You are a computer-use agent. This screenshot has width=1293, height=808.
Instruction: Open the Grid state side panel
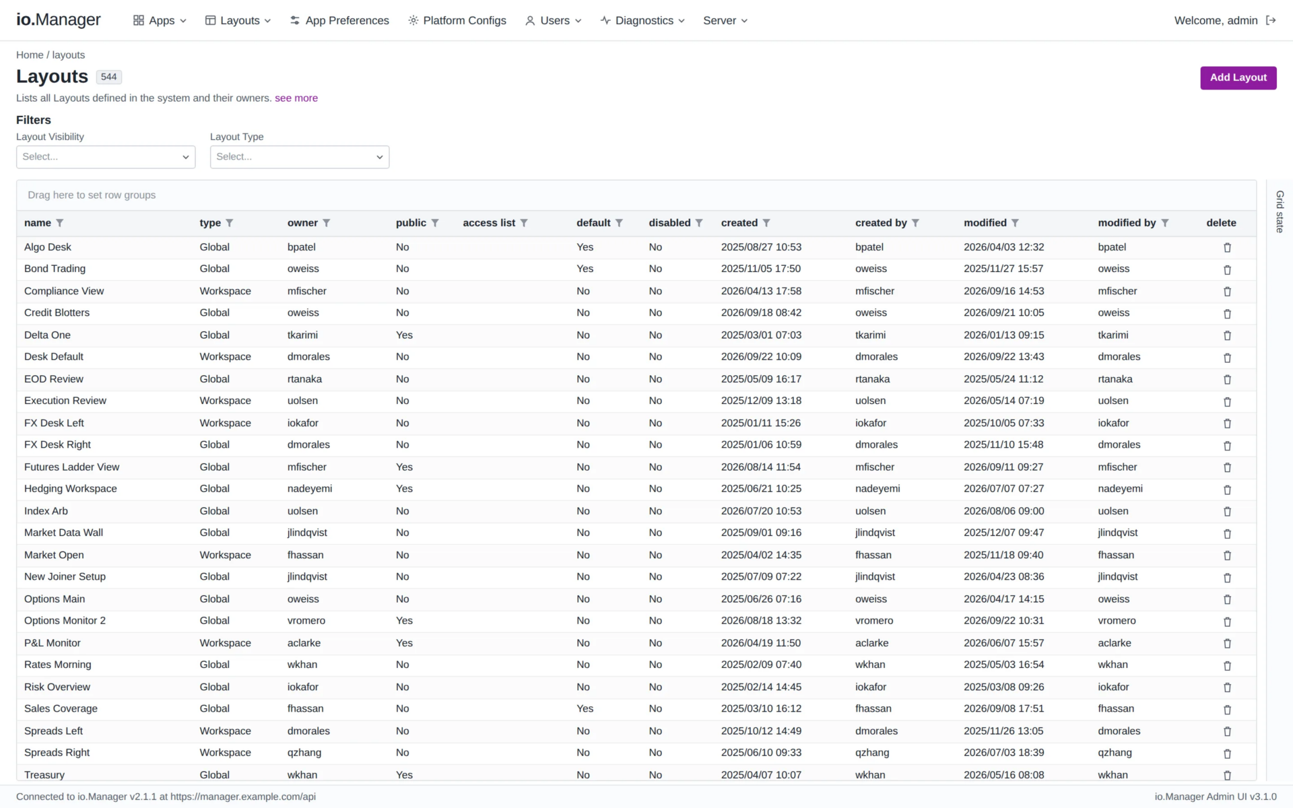click(x=1280, y=211)
